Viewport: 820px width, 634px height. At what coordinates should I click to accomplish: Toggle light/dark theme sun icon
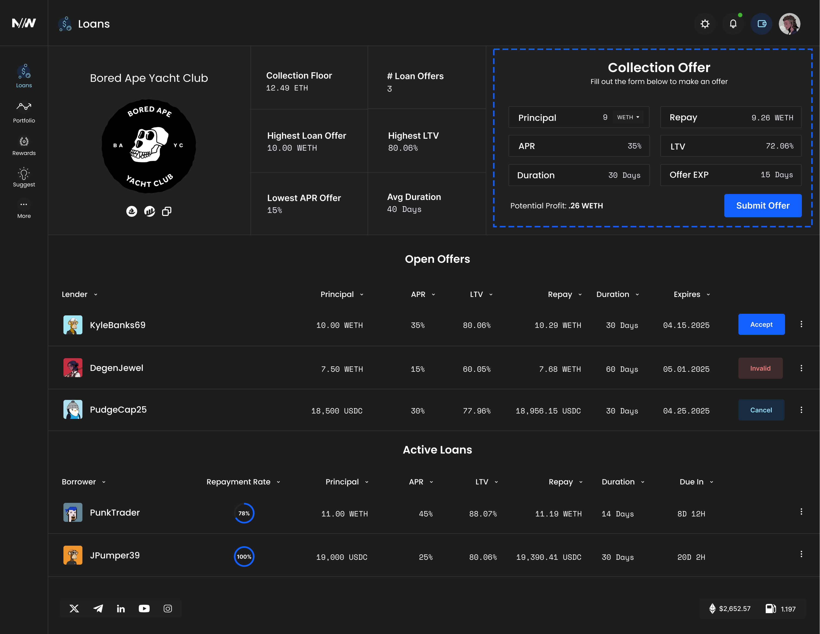(x=705, y=24)
